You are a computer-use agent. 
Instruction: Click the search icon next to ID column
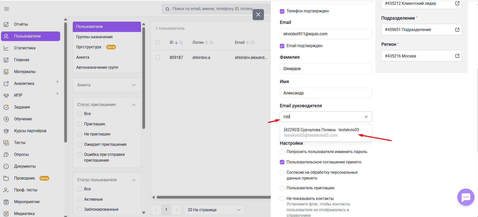[181, 43]
